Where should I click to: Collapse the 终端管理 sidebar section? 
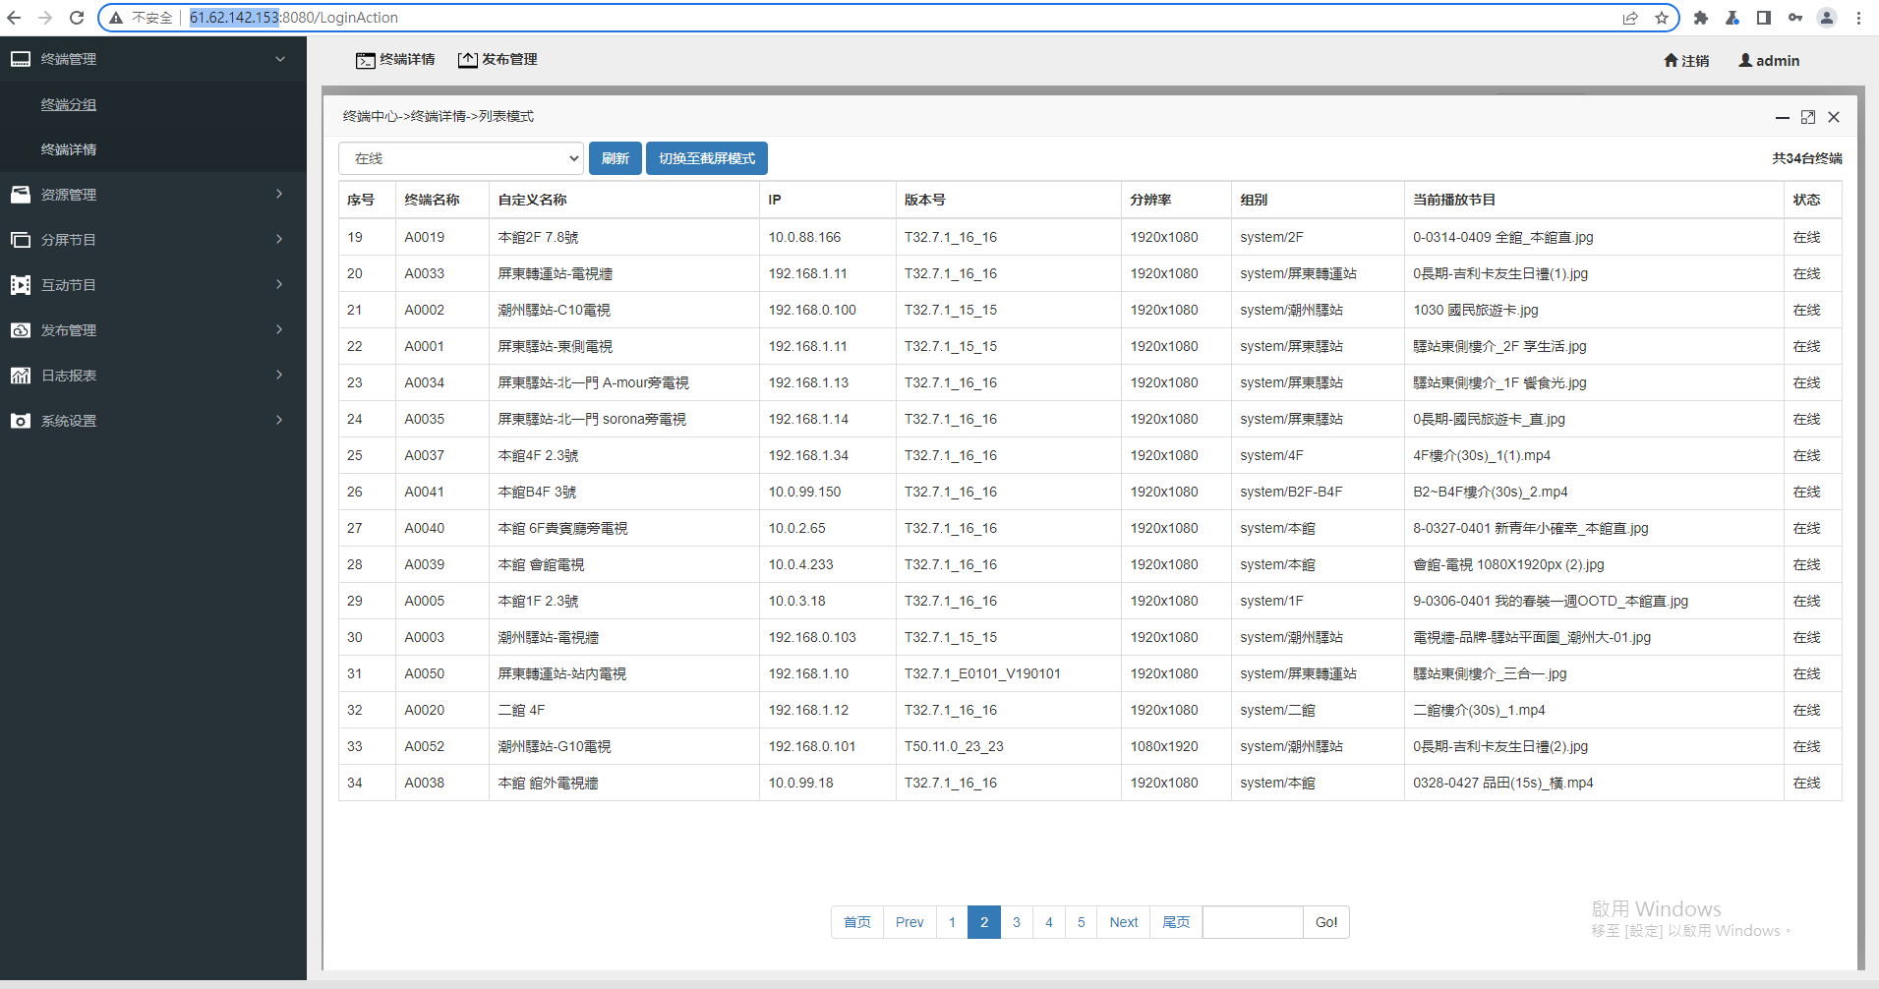[280, 59]
